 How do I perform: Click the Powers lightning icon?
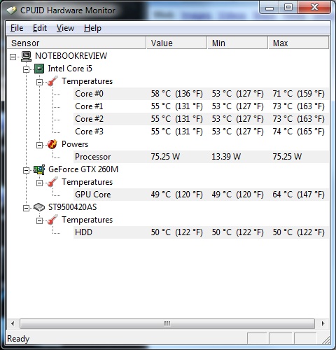tap(52, 144)
